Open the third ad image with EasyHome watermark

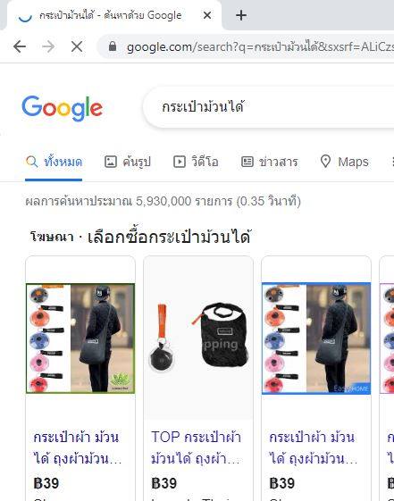click(316, 338)
